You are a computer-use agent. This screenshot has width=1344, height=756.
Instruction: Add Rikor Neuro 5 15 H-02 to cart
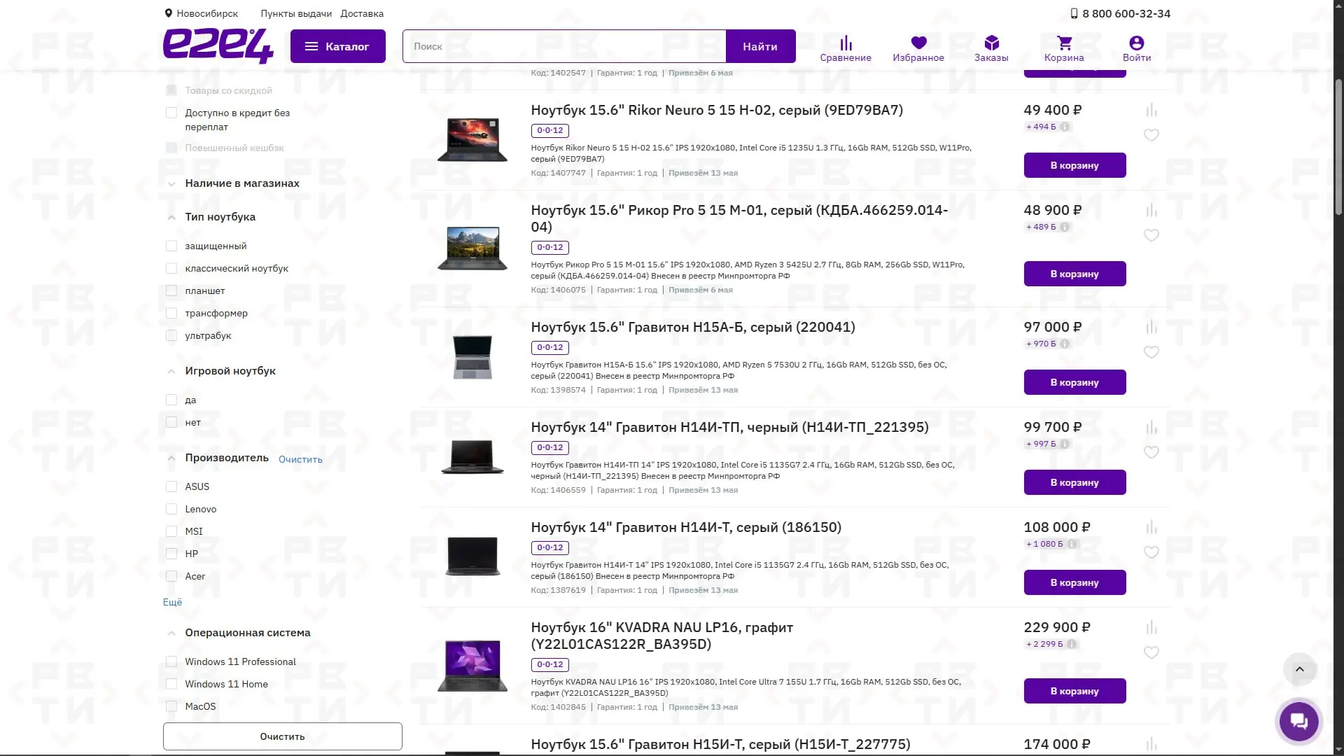[x=1074, y=165]
